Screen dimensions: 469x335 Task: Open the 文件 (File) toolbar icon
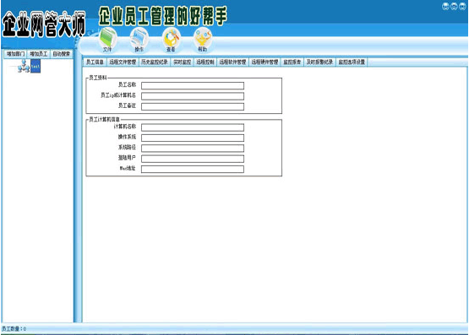tap(107, 41)
